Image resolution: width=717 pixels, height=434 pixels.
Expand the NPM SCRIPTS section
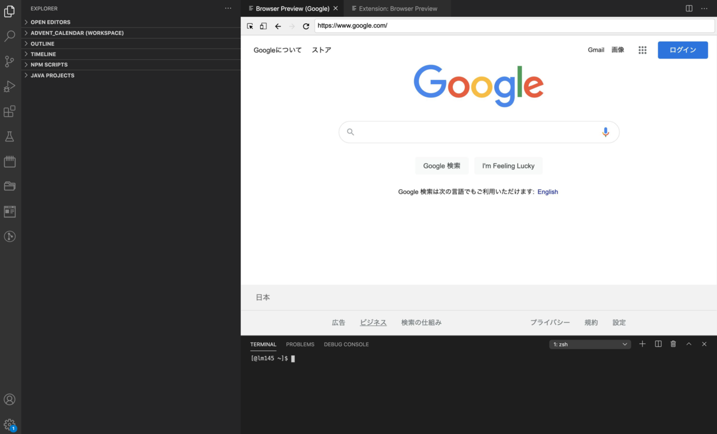coord(49,64)
